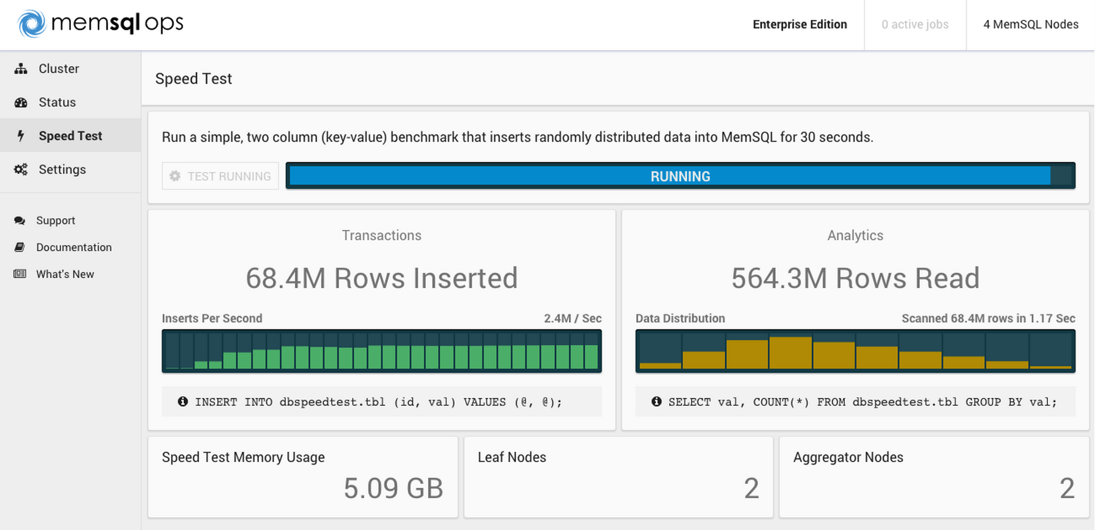Click the Settings gears icon in sidebar
This screenshot has width=1099, height=530.
21,170
